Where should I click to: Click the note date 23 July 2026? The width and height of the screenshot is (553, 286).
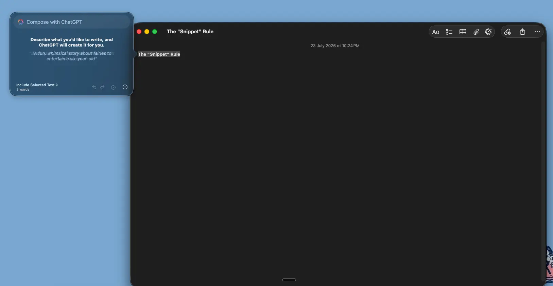tap(335, 46)
